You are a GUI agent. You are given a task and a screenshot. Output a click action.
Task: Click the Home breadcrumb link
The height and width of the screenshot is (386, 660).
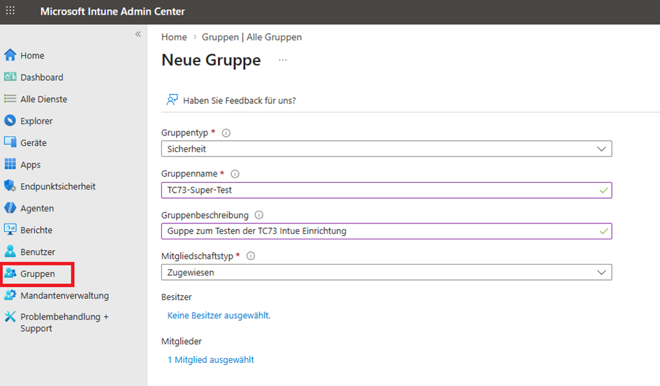pos(174,37)
